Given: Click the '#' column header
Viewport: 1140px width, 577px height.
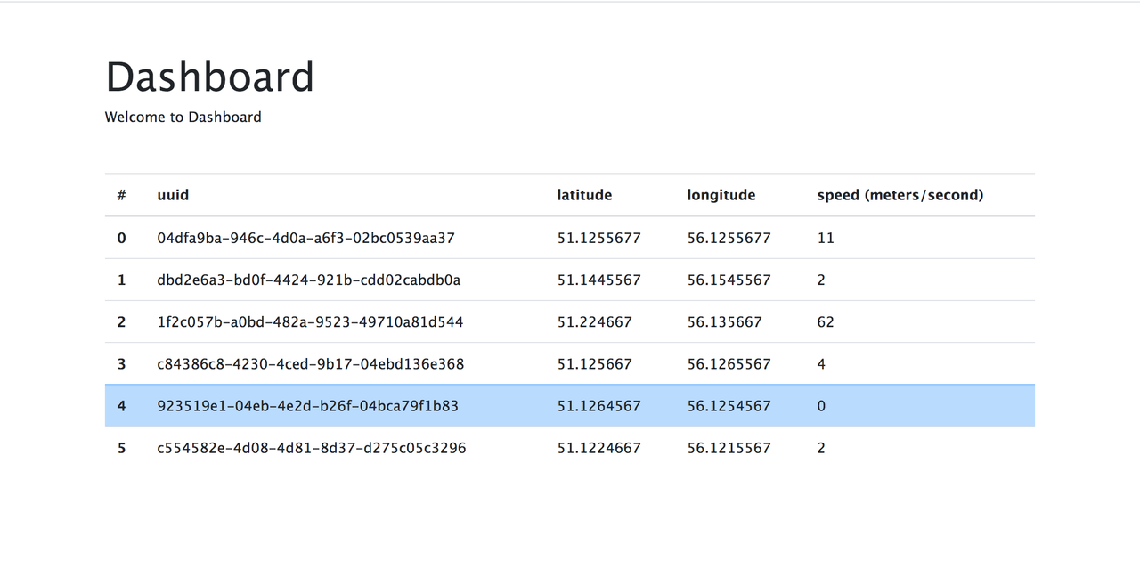Looking at the screenshot, I should [x=122, y=195].
